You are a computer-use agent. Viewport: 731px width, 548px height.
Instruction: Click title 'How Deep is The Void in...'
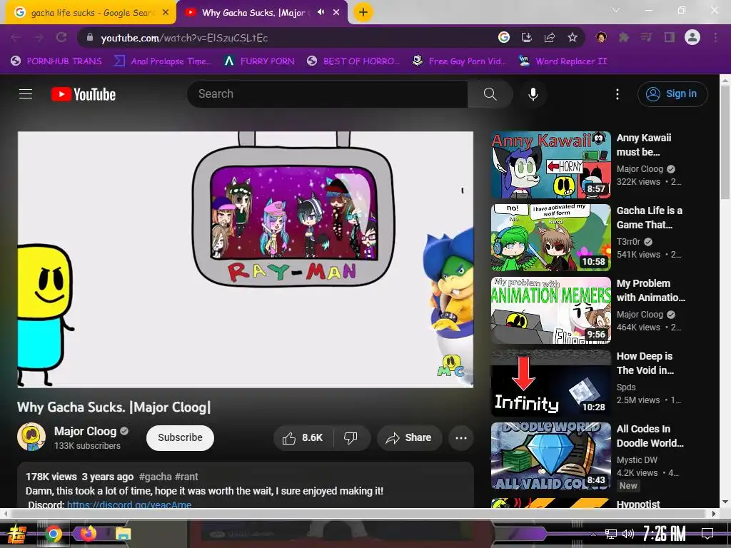pos(645,363)
